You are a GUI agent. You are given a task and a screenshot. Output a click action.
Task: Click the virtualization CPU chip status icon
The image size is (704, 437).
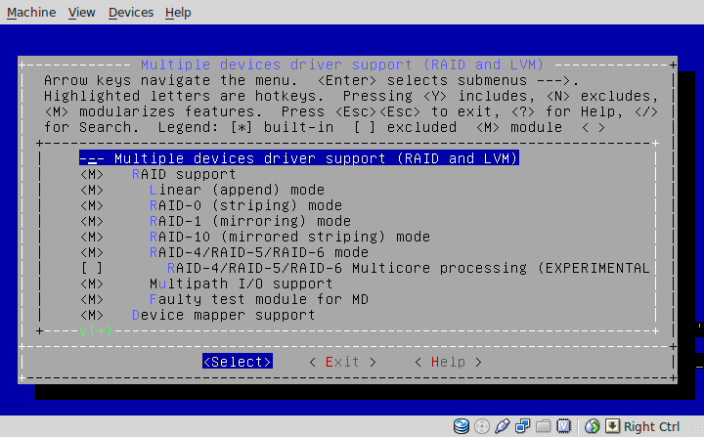[x=563, y=426]
